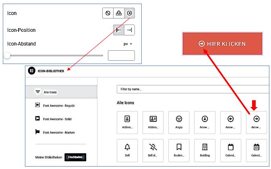Set icon position to after text
Viewport: 271px width, 169px height.
[129, 30]
